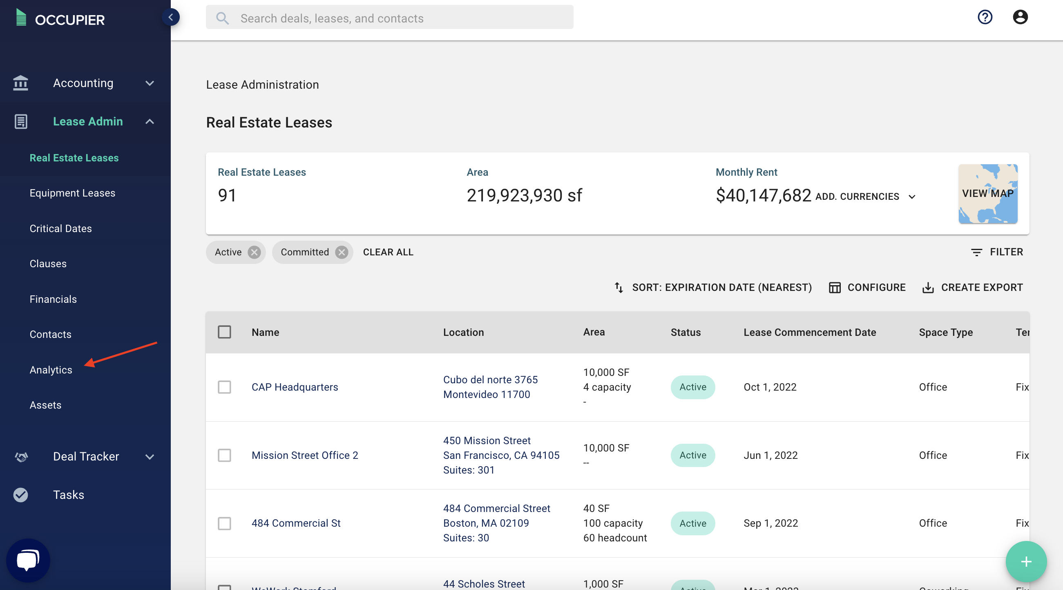Collapse the sidebar with the left arrow
Image resolution: width=1063 pixels, height=590 pixels.
pos(171,17)
